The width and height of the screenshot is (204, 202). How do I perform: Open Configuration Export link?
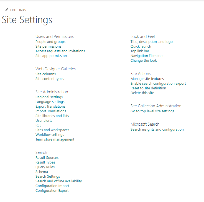[x=52, y=191]
